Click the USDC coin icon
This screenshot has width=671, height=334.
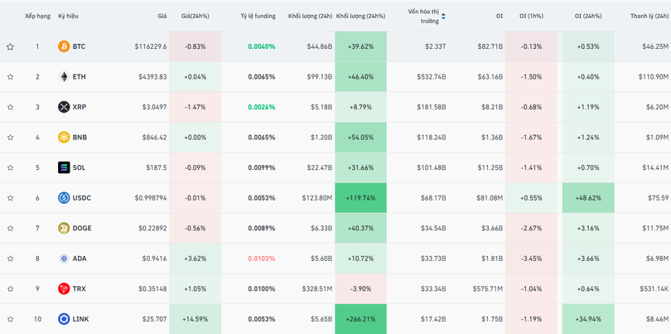(x=64, y=198)
